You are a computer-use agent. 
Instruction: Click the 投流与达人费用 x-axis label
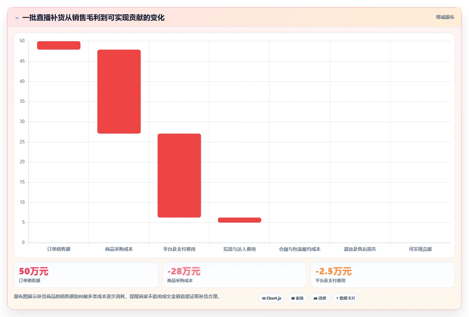click(x=239, y=249)
